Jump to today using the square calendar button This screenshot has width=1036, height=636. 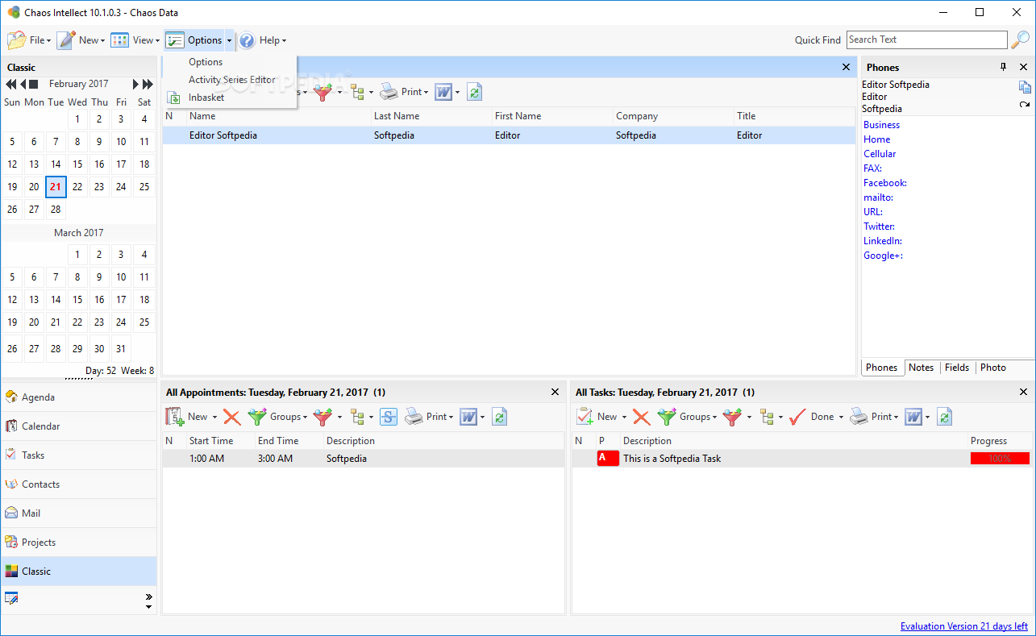tap(34, 84)
